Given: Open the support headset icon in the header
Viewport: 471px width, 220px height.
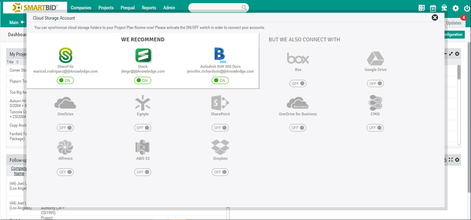Looking at the screenshot, I should pyautogui.click(x=444, y=7).
